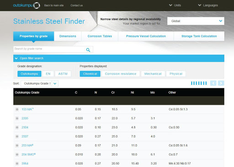The image size is (234, 167).
Task: Go to previous results page arrow
Action: (213, 83)
